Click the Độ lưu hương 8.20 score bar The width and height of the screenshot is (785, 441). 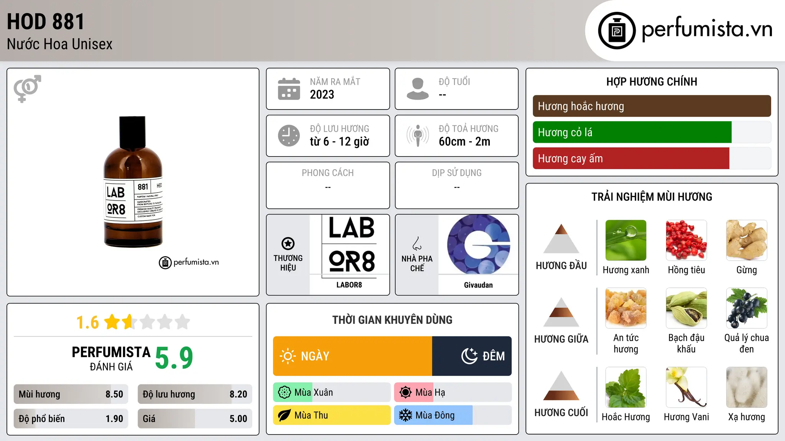click(x=195, y=394)
